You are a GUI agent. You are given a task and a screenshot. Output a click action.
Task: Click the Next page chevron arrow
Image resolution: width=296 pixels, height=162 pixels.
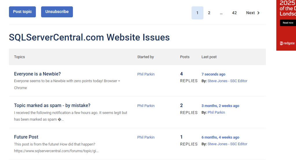[258, 13]
